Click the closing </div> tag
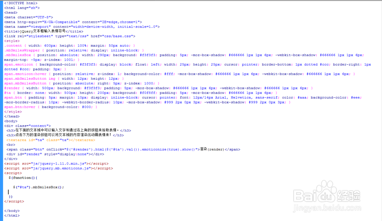 [x=11, y=159]
